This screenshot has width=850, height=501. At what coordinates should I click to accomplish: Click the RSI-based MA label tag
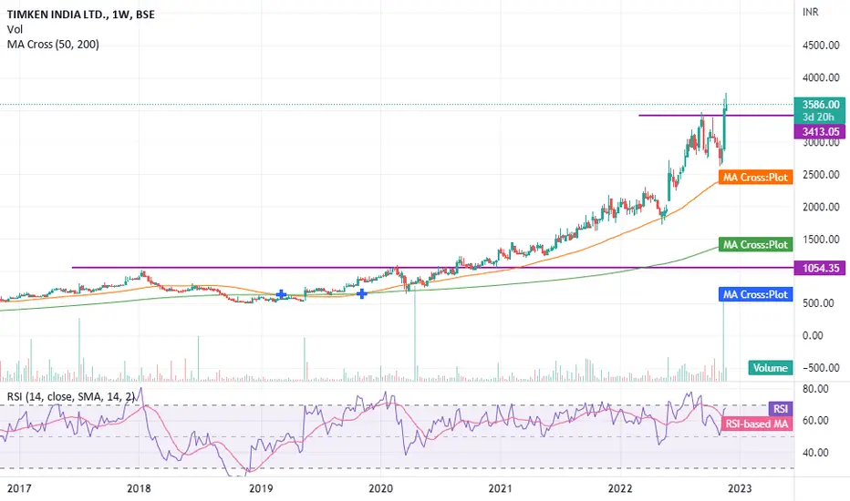[x=757, y=424]
